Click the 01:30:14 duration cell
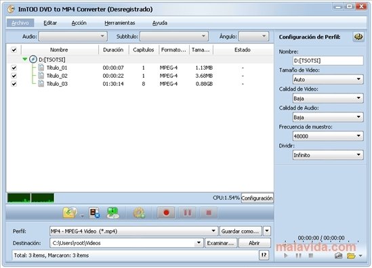This screenshot has width=372, height=268. coord(113,84)
